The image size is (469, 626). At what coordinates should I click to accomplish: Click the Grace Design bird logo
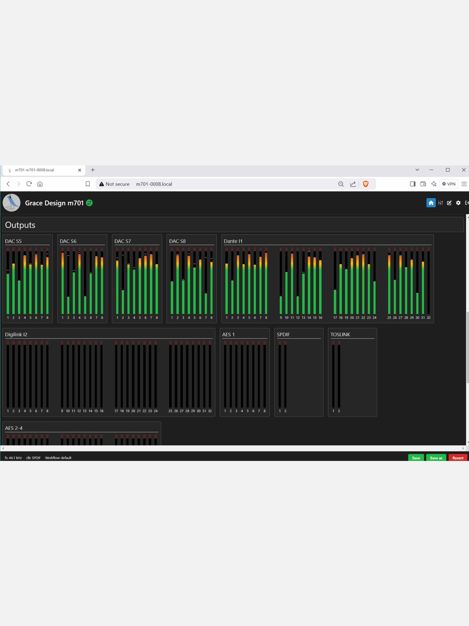click(x=12, y=203)
